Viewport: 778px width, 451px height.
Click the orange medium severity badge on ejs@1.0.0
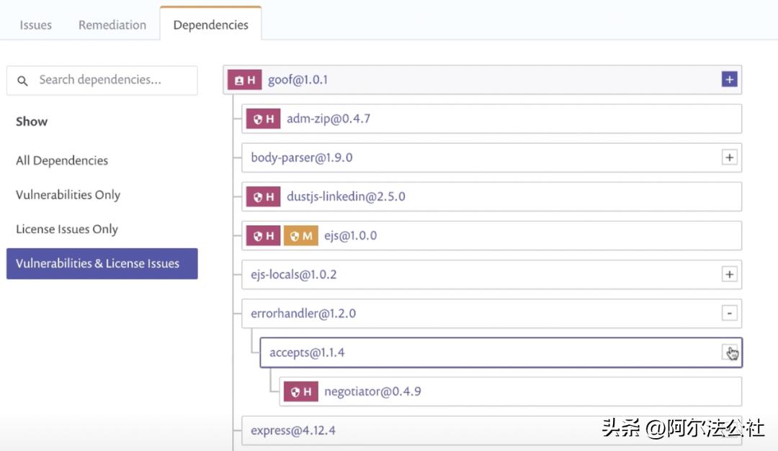[x=300, y=236]
